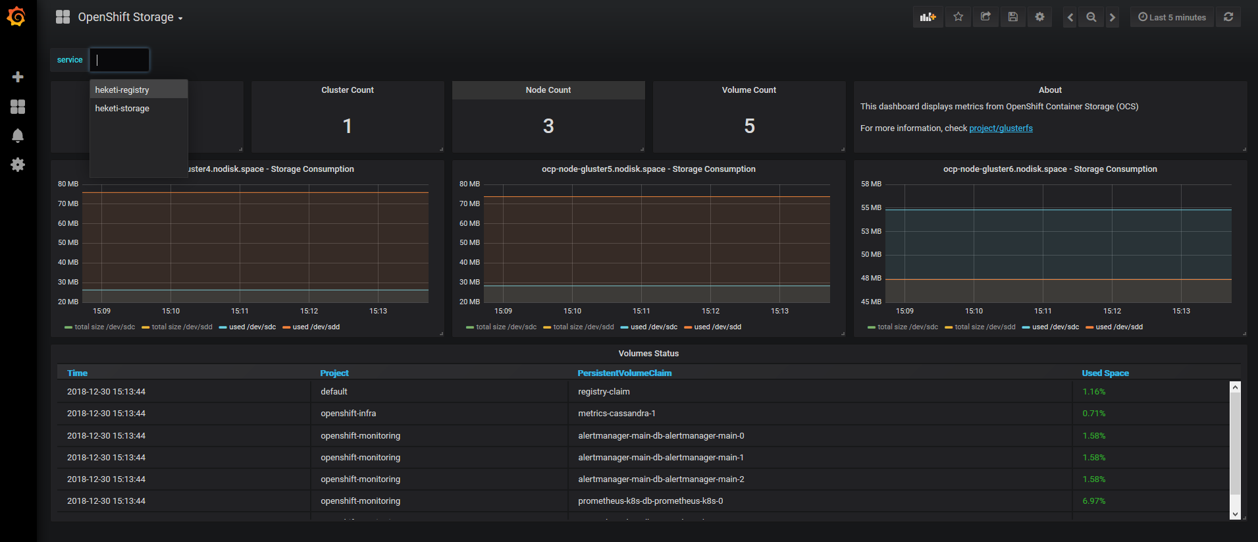Click the Grafana logo icon

[x=16, y=16]
